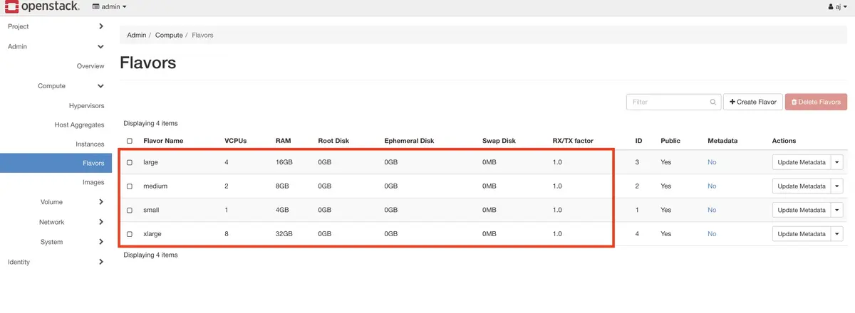Click the Admin breadcrumb link

click(136, 35)
